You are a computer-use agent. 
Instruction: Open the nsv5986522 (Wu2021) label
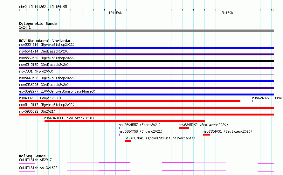37,111
